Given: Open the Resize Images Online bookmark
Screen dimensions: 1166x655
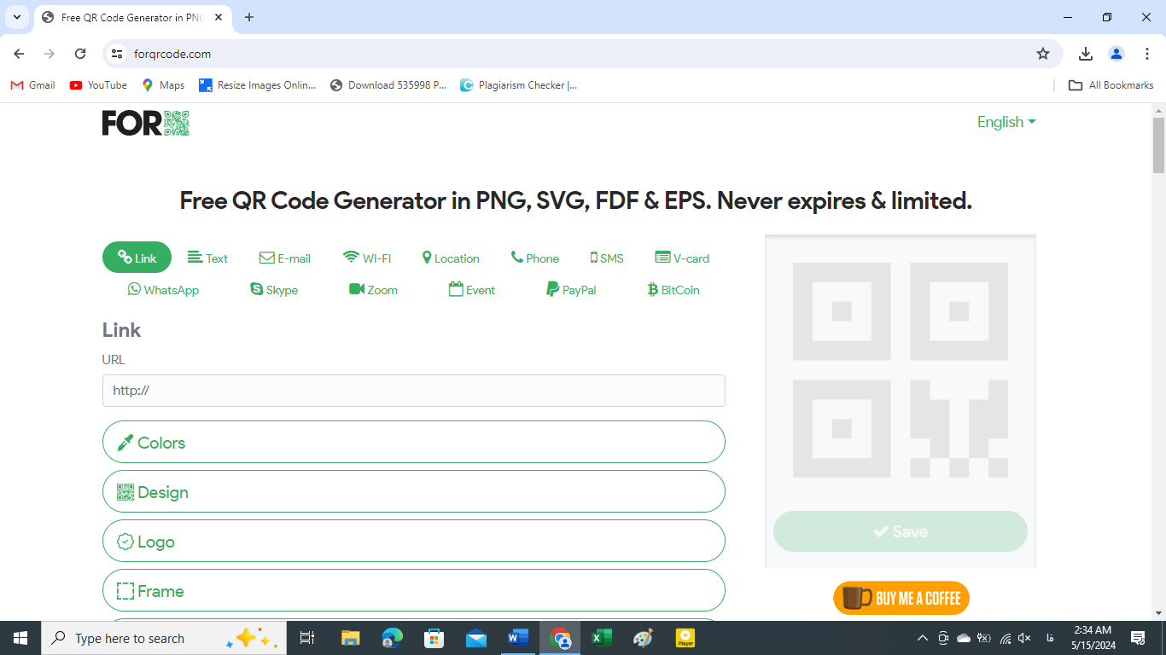Looking at the screenshot, I should click(x=257, y=85).
